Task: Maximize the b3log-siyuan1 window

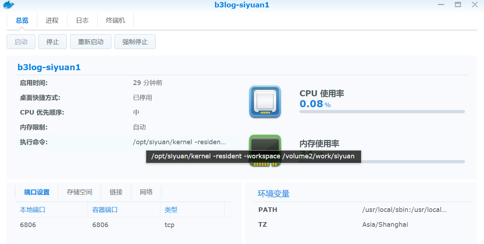Action: (458, 5)
